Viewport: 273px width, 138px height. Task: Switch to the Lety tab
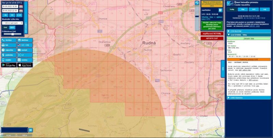click(x=265, y=10)
